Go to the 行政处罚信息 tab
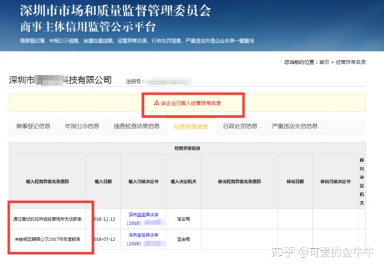 [x=240, y=126]
